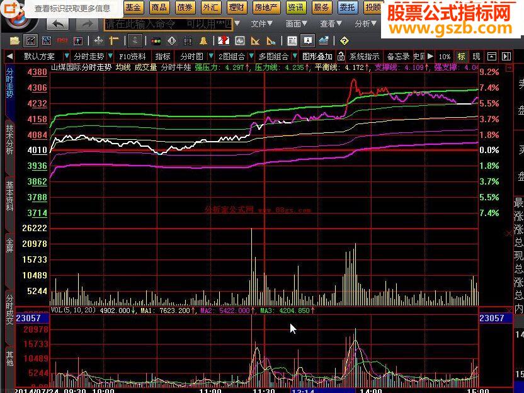The image size is (524, 393).
Task: Open the yellow diamond help icon
Action: tap(345, 41)
